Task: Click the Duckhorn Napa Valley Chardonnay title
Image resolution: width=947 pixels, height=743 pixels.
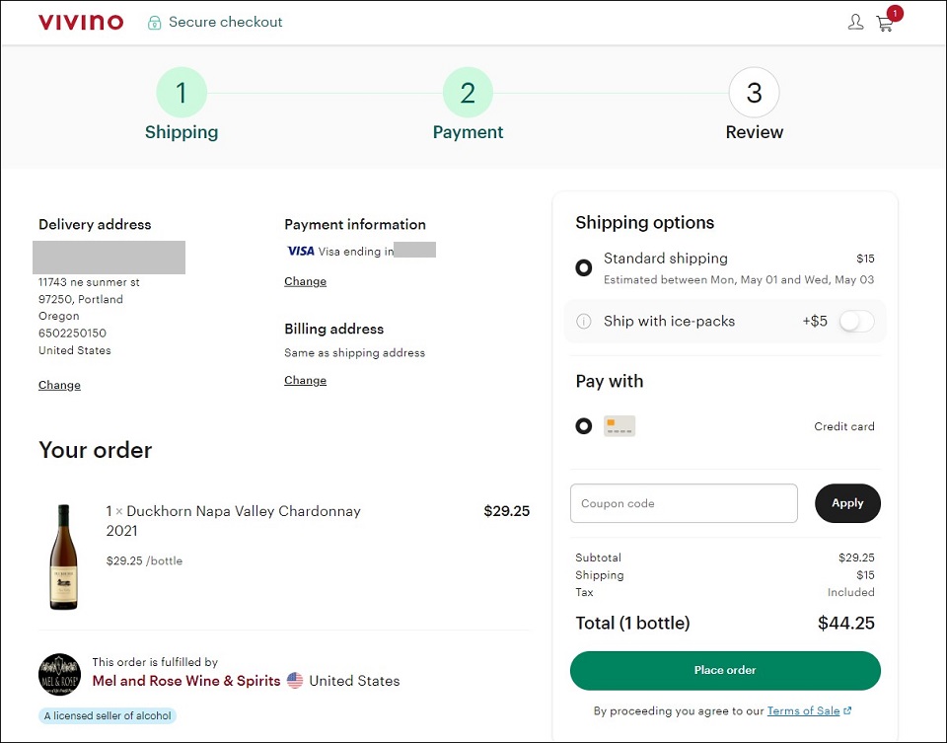Action: (233, 521)
